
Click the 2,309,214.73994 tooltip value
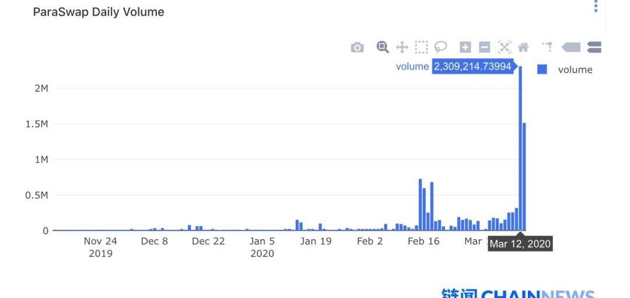473,66
